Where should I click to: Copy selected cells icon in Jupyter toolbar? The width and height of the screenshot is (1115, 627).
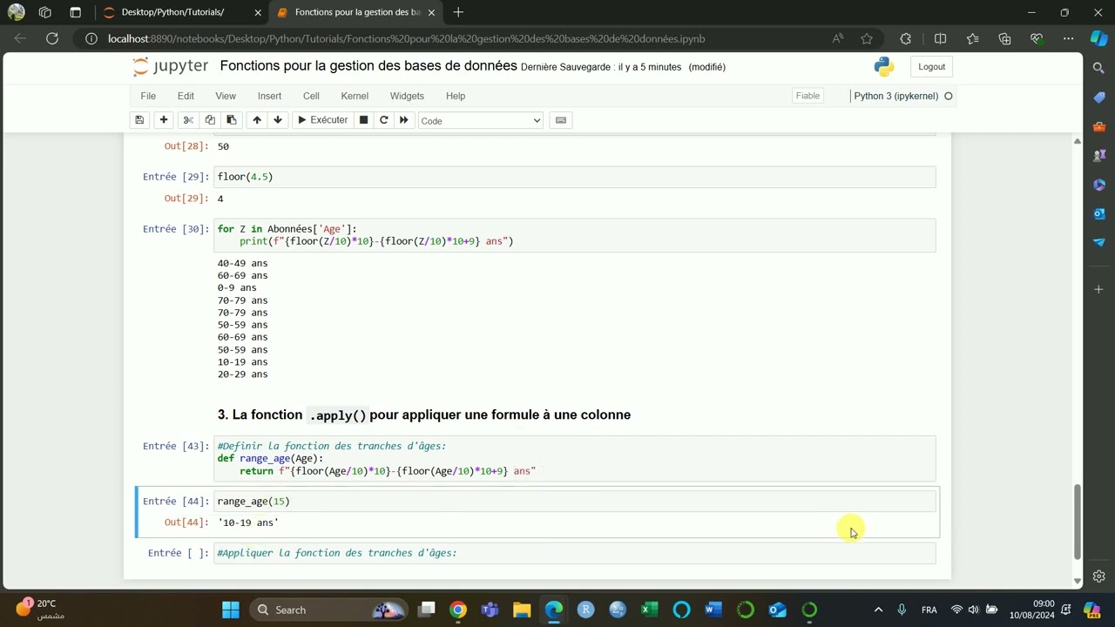tap(210, 120)
